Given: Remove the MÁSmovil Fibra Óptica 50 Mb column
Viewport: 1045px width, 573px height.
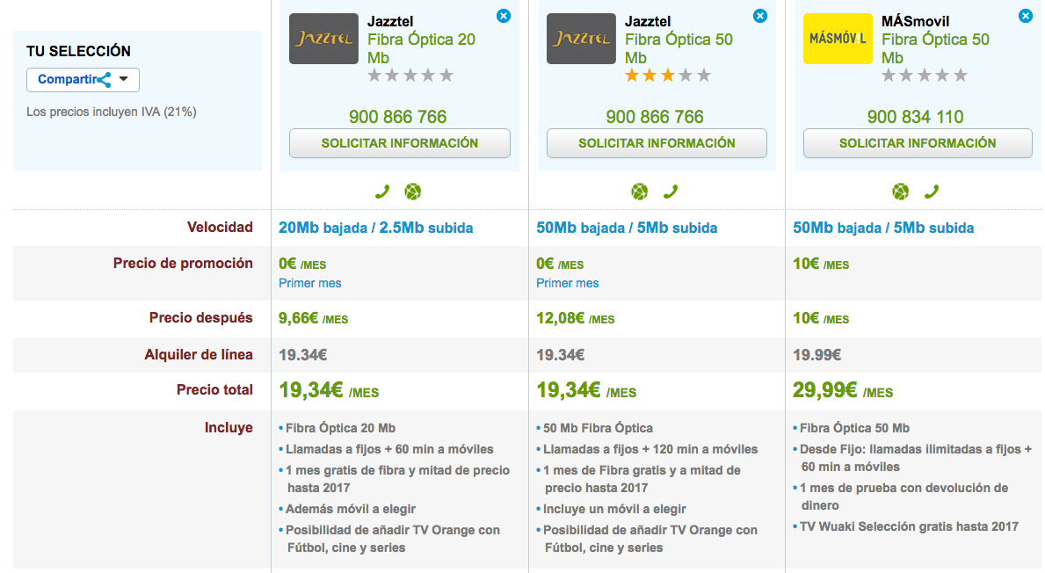Looking at the screenshot, I should (1025, 16).
